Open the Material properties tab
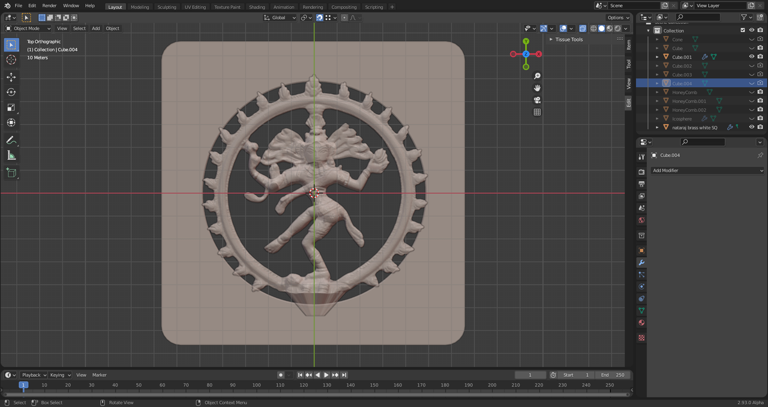 (x=641, y=322)
